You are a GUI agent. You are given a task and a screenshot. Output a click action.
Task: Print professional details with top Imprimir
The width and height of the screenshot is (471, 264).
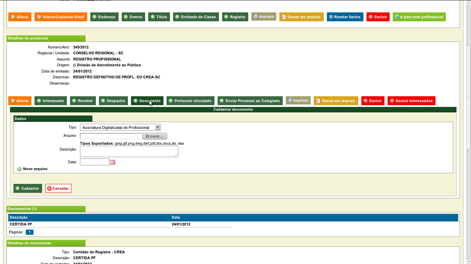coord(264,16)
